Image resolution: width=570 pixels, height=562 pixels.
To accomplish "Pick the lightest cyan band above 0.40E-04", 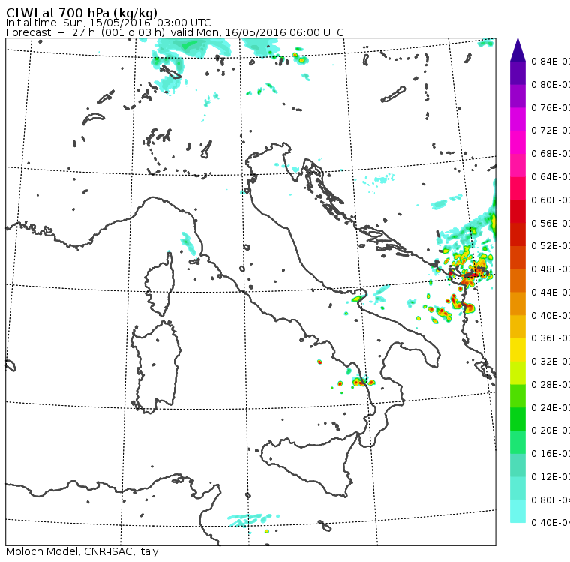I will [x=517, y=512].
